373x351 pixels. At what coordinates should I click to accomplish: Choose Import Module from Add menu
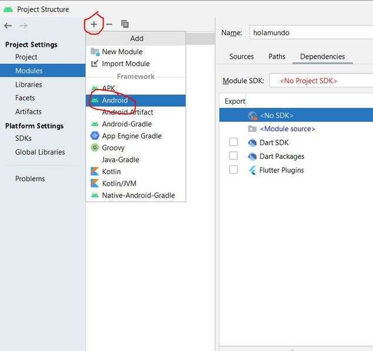click(136, 64)
